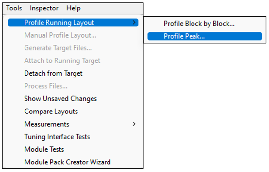Run Tuning Interface Tests

pyautogui.click(x=57, y=137)
